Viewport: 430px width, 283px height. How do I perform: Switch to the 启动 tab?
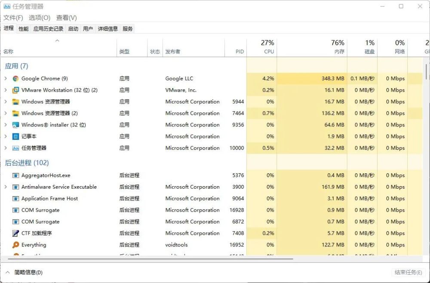click(x=73, y=29)
